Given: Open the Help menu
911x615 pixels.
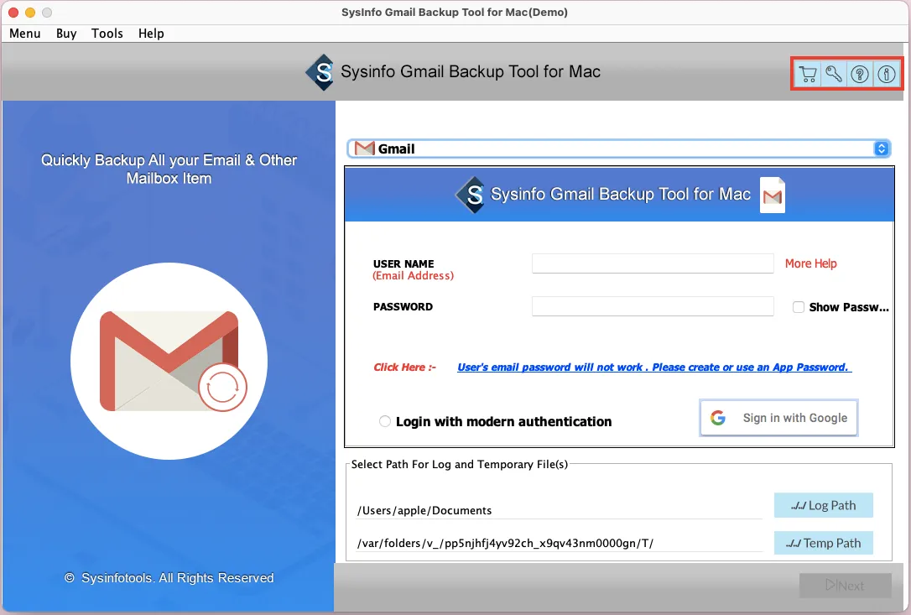Looking at the screenshot, I should pos(151,34).
